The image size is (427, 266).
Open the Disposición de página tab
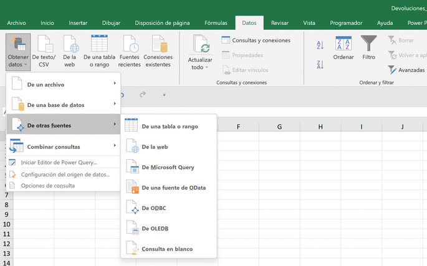pyautogui.click(x=162, y=23)
